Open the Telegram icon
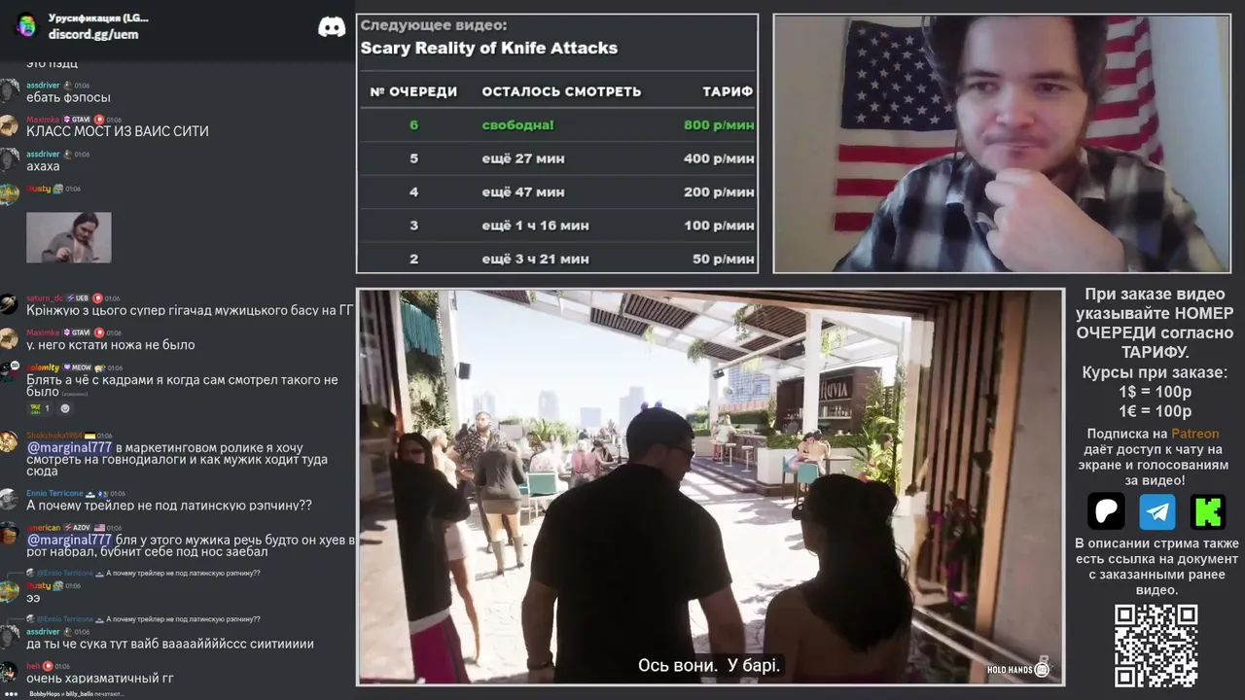The image size is (1245, 700). (x=1156, y=510)
